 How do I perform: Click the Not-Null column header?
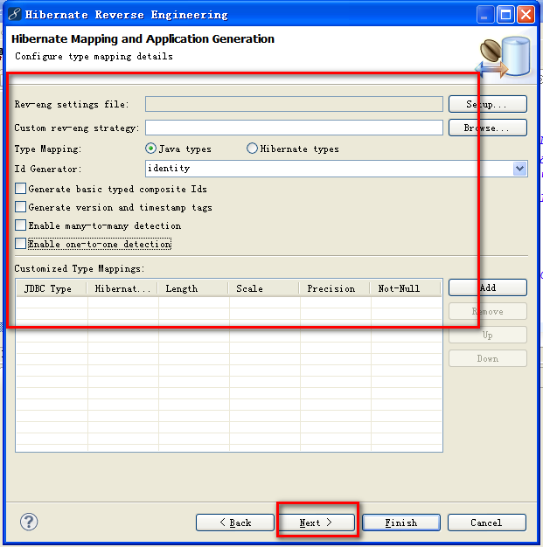click(x=406, y=288)
